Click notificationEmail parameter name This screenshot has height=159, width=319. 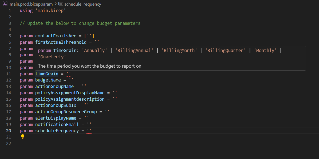pos(57,124)
